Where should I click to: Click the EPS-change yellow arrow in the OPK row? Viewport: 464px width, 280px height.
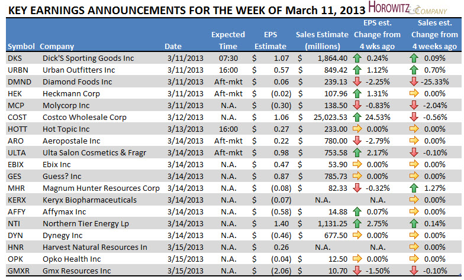357,259
